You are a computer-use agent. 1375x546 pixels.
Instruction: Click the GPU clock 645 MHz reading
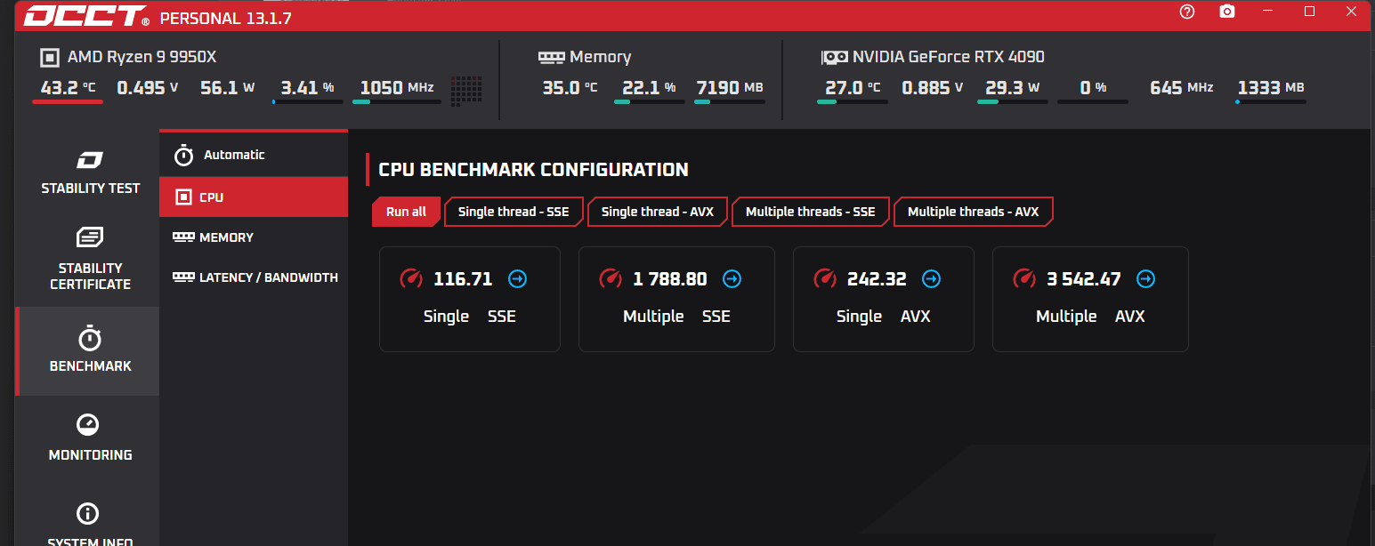tap(1181, 88)
